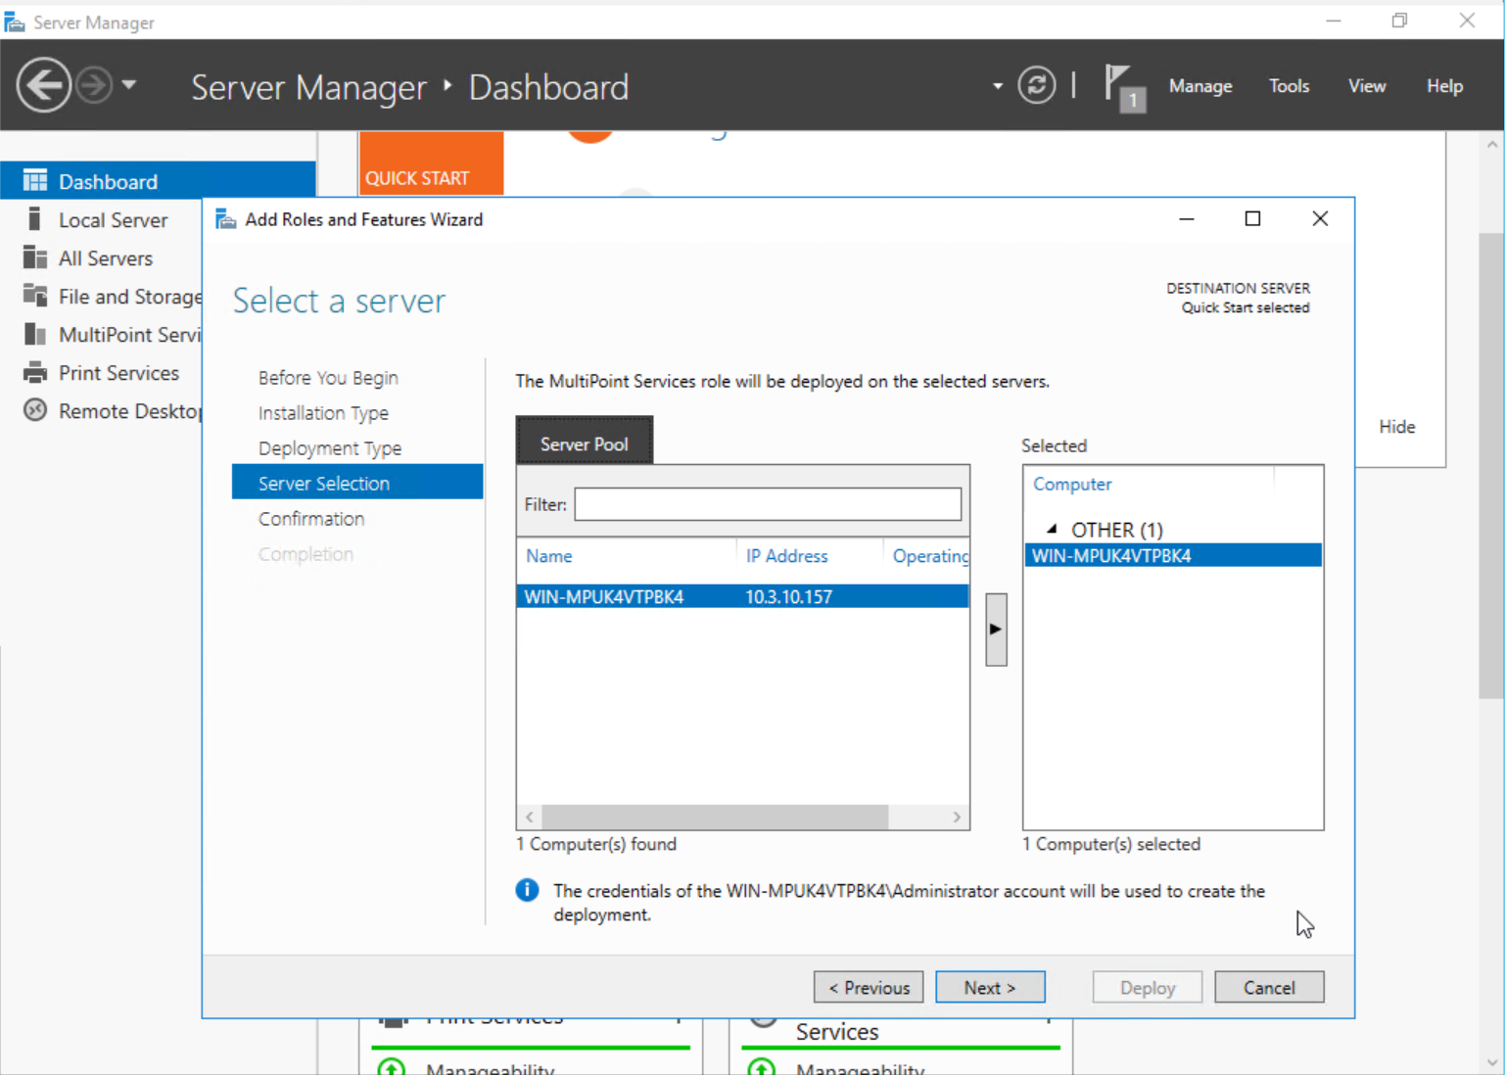Screen dimensions: 1505x1075
Task: Click the All Servers icon in sidebar
Action: point(35,257)
